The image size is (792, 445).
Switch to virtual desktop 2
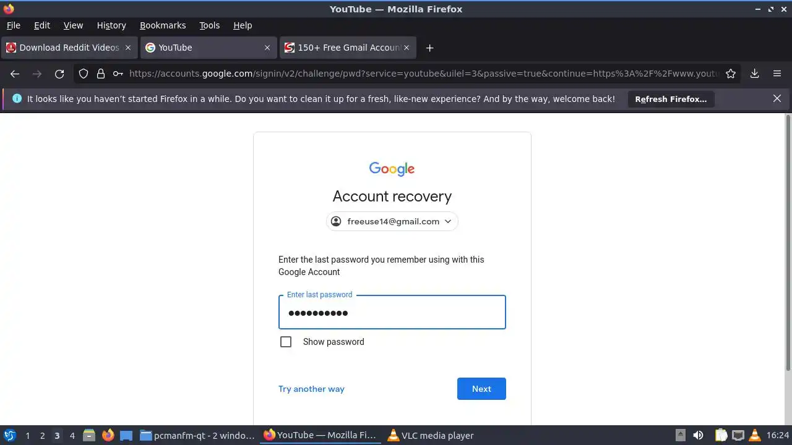tap(42, 435)
